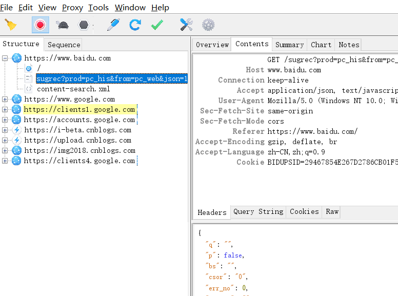Switch to the Chart tab

[x=321, y=45]
